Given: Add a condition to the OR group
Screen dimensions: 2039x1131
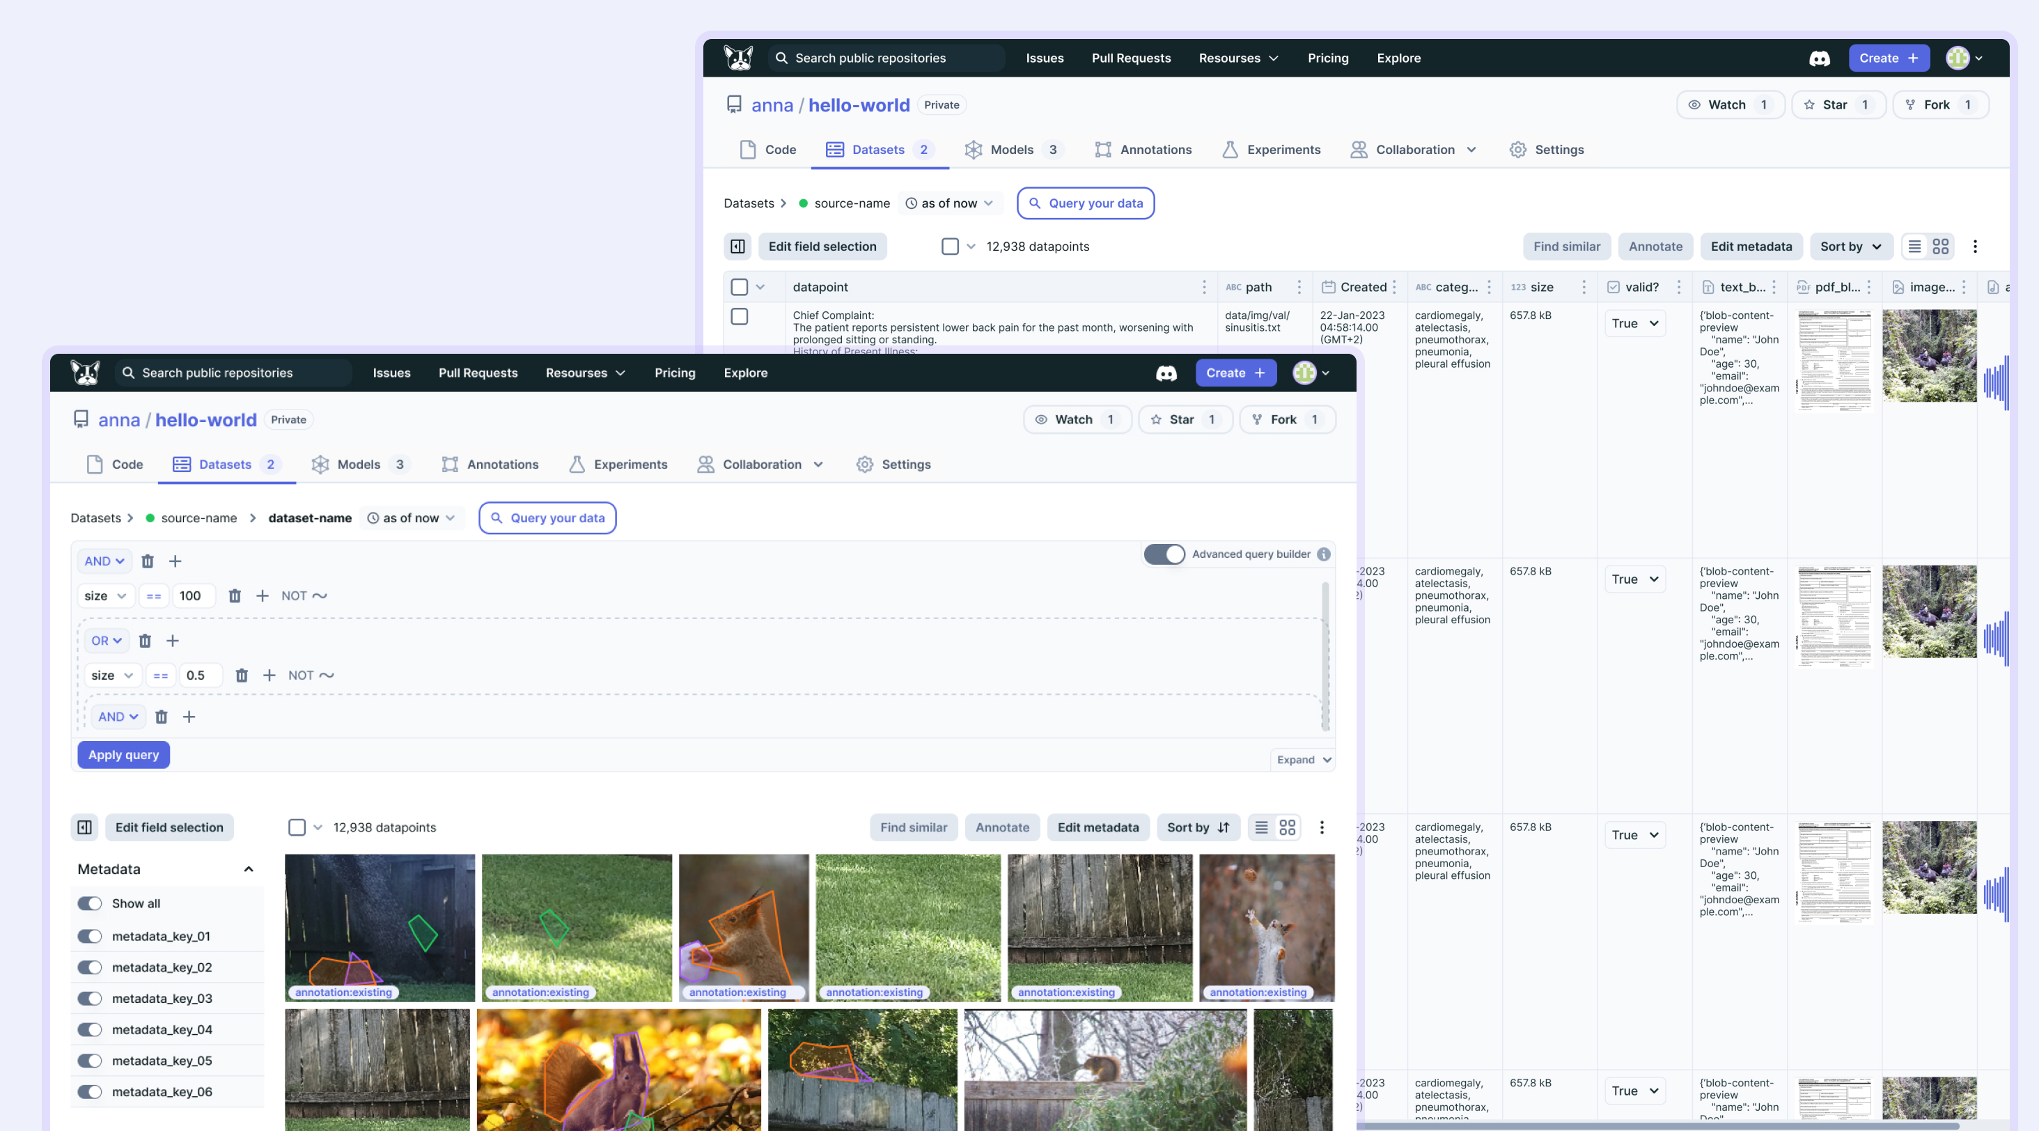Looking at the screenshot, I should pos(173,640).
